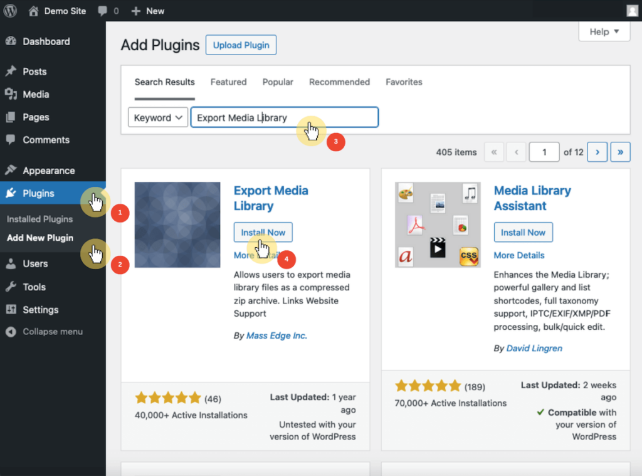Click the plugin search text field

(x=285, y=117)
